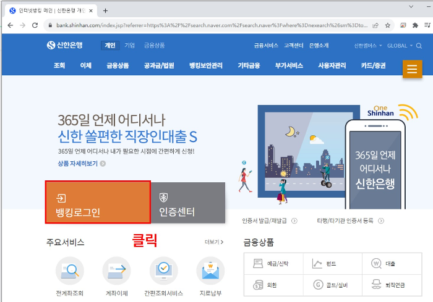This screenshot has width=433, height=302.
Task: Click the browser address bar URL
Action: [212, 25]
